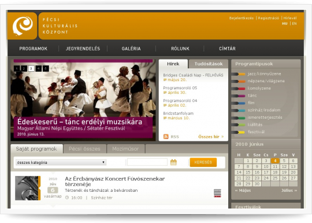Open the Hírlevél link

[x=290, y=18]
